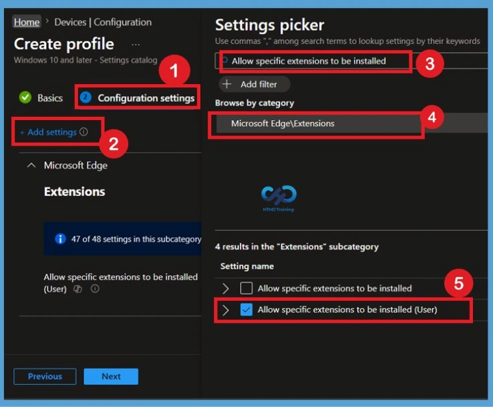Expand the Allow specific extensions to be installed row
Image resolution: width=493 pixels, height=407 pixels.
tap(225, 288)
